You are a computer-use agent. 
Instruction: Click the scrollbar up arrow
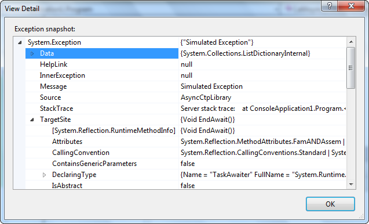351,42
